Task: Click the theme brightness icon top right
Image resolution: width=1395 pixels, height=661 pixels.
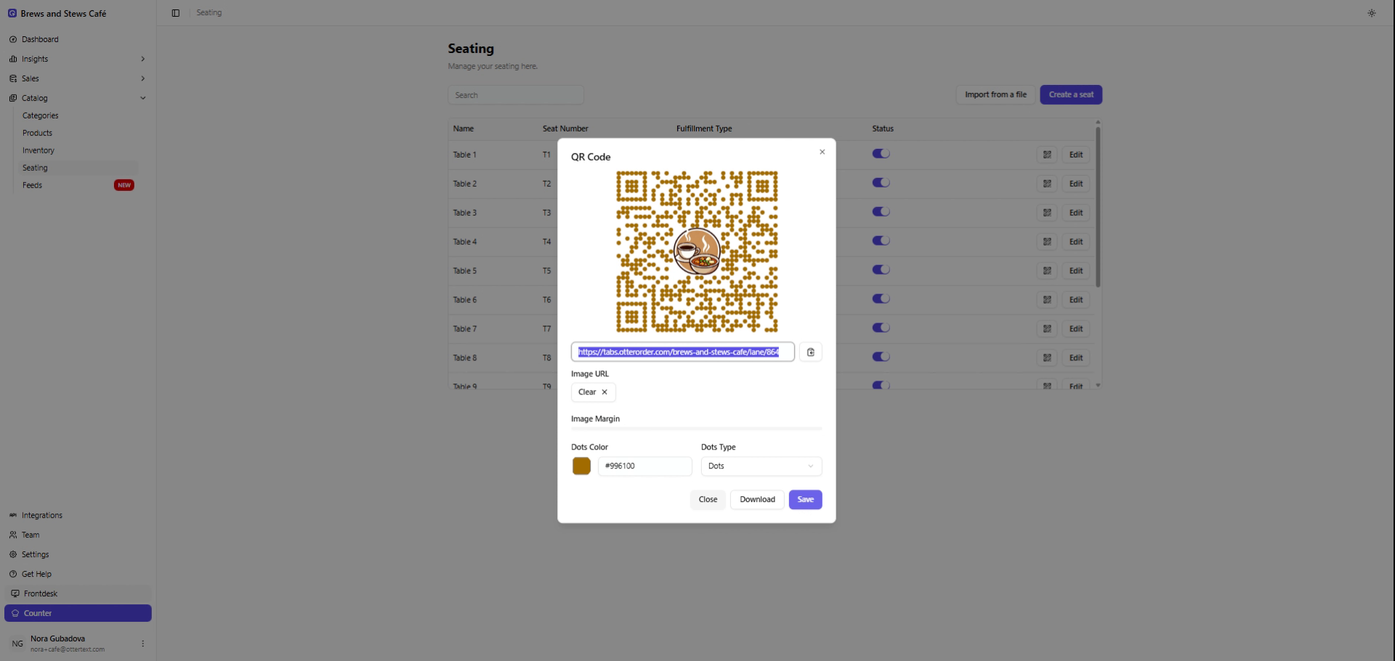Action: point(1372,13)
